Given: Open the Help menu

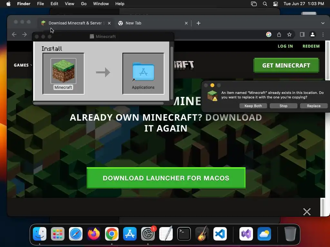Looking at the screenshot, I should 120,4.
